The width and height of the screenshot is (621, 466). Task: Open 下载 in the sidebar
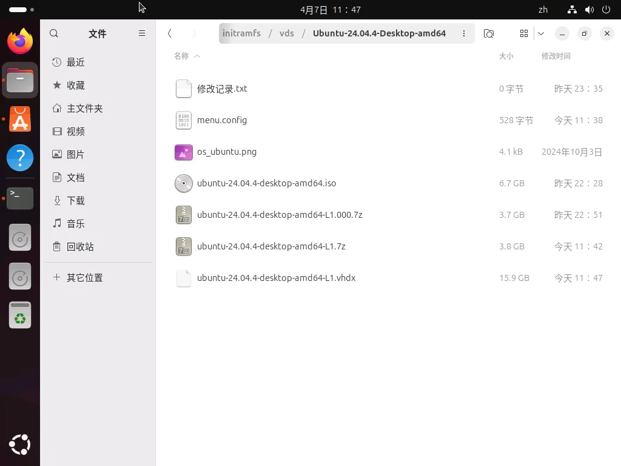tap(98, 200)
